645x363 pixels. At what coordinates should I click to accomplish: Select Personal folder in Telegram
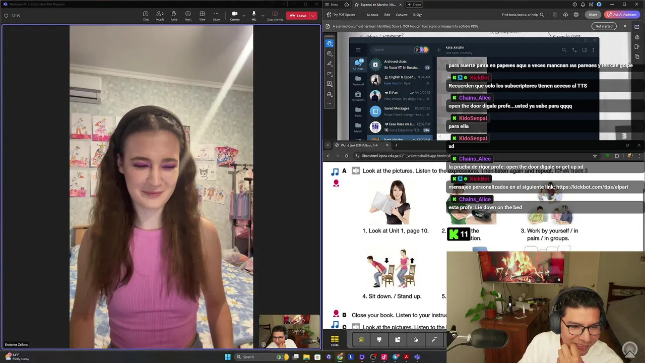[358, 80]
